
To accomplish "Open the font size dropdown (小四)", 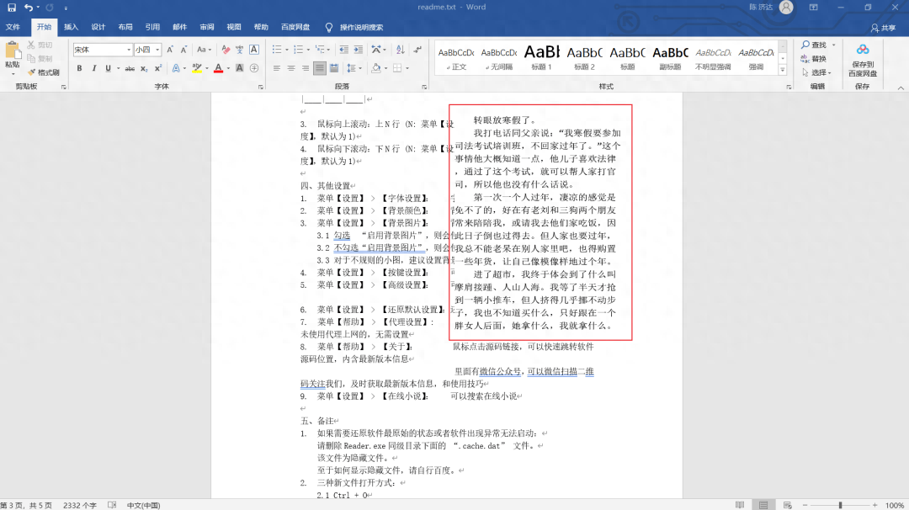I will [x=157, y=50].
